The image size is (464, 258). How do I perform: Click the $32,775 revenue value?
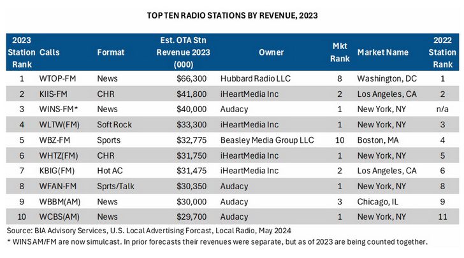[191, 140]
